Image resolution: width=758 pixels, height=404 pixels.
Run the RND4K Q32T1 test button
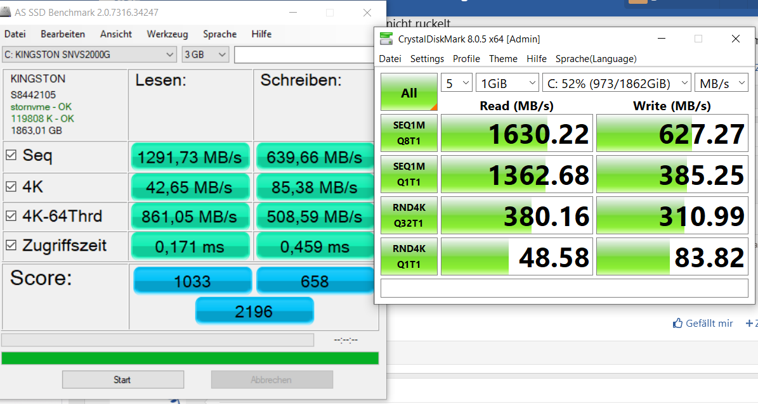[409, 215]
